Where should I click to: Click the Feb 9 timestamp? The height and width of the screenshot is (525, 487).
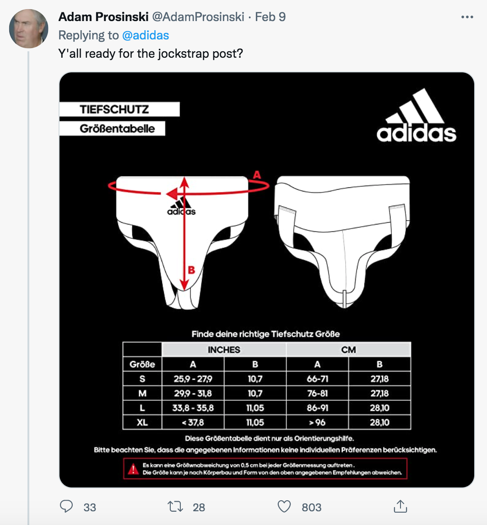click(x=270, y=17)
